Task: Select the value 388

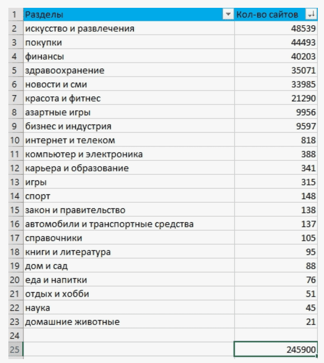Action: click(x=276, y=154)
